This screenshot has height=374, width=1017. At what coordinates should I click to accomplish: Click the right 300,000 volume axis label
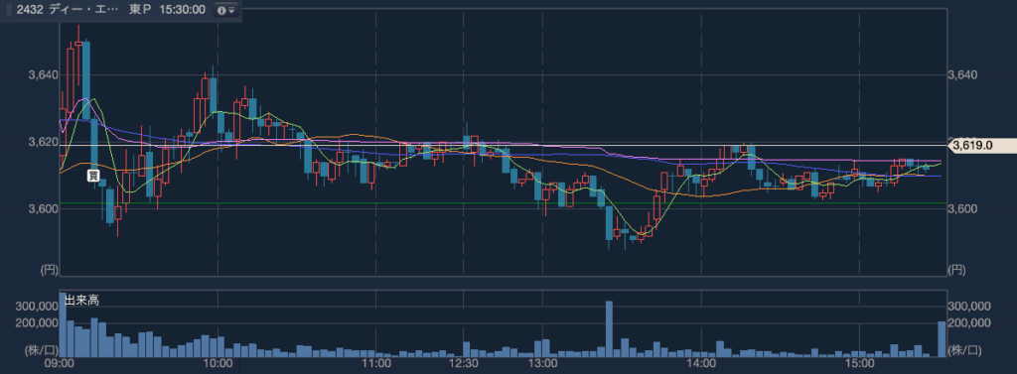968,306
